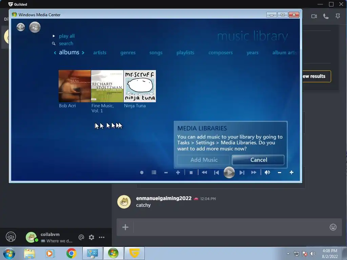Open Action Center flag icon
The image size is (347, 260).
point(305,254)
